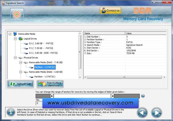Click the details table horizontal scrollbar thumb

click(x=124, y=77)
